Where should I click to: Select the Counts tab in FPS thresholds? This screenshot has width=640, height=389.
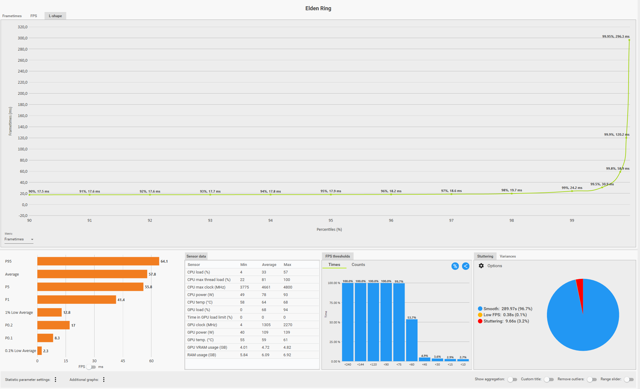[x=358, y=264]
